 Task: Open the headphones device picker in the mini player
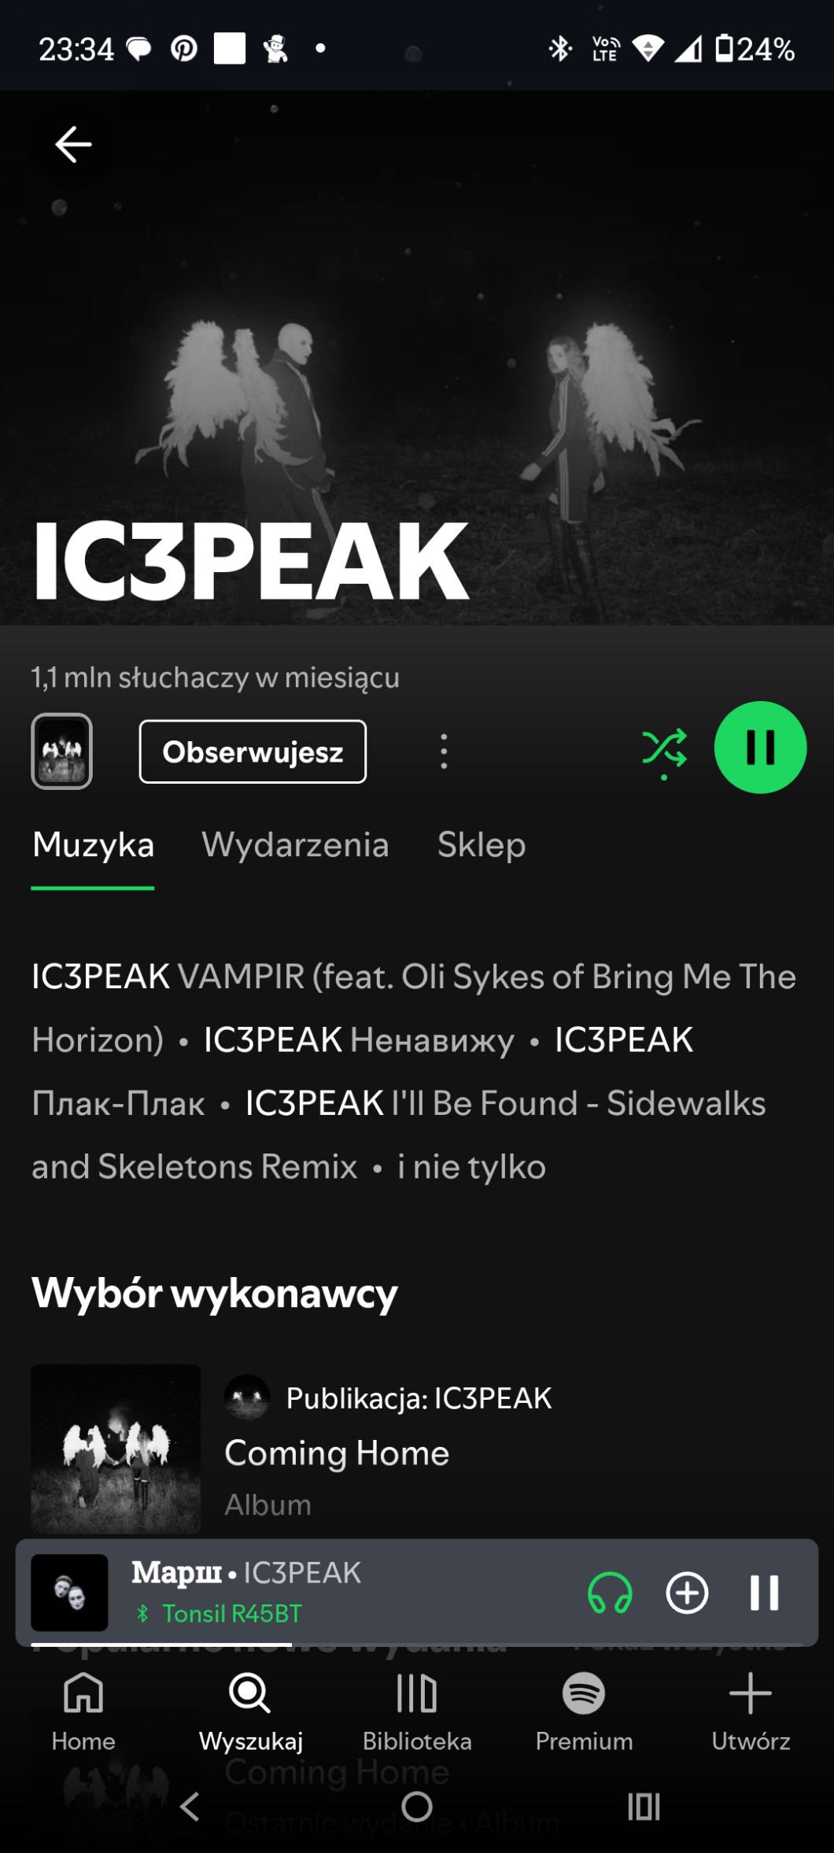coord(610,1593)
